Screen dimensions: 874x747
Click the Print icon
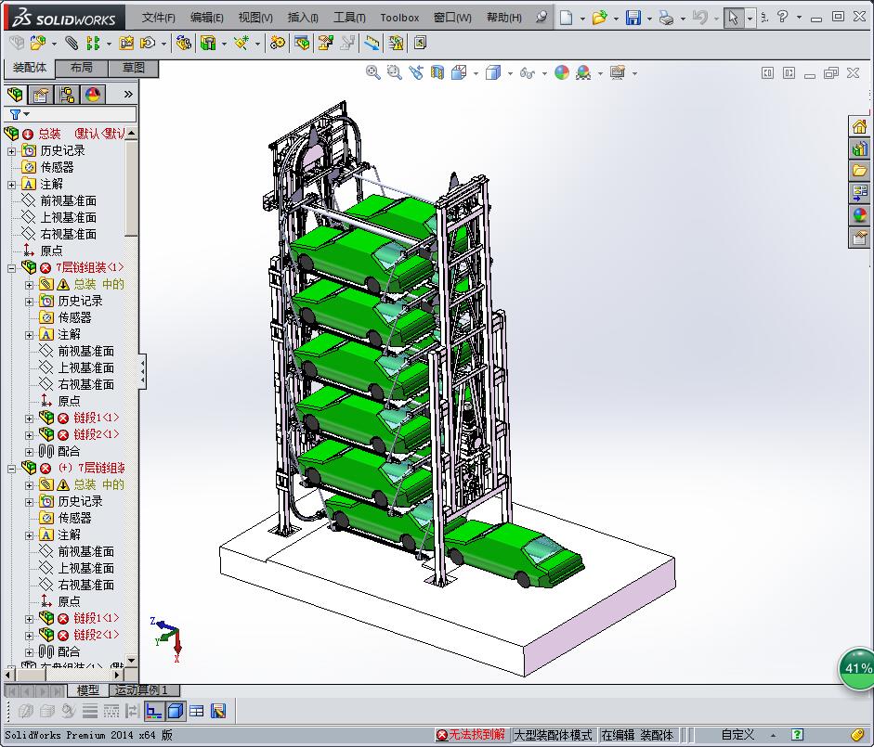coord(666,18)
